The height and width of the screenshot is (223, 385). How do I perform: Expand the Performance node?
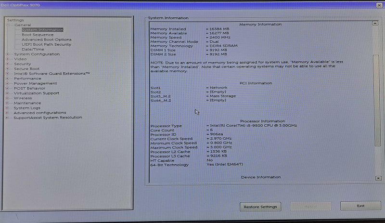click(7, 79)
